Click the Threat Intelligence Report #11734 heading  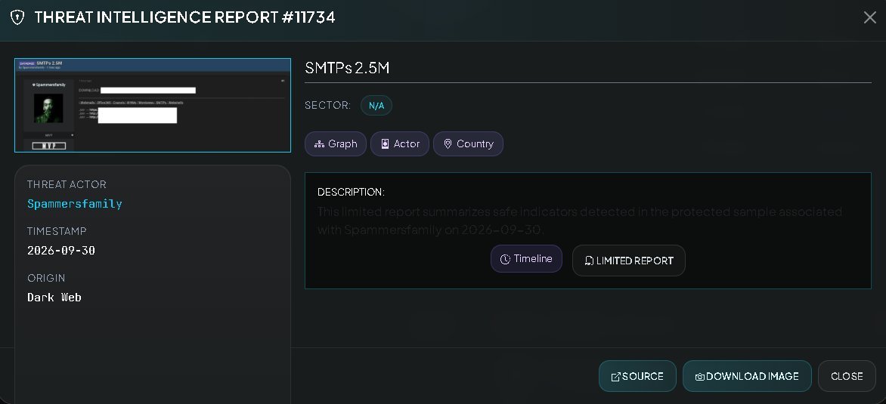pos(184,17)
